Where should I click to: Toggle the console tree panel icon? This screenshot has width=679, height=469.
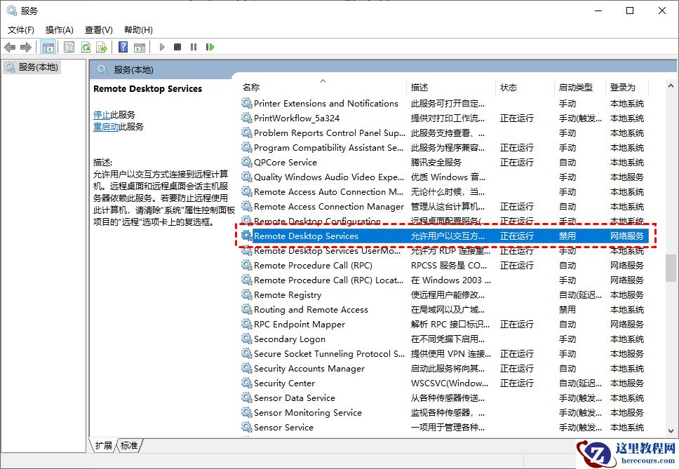[x=48, y=47]
